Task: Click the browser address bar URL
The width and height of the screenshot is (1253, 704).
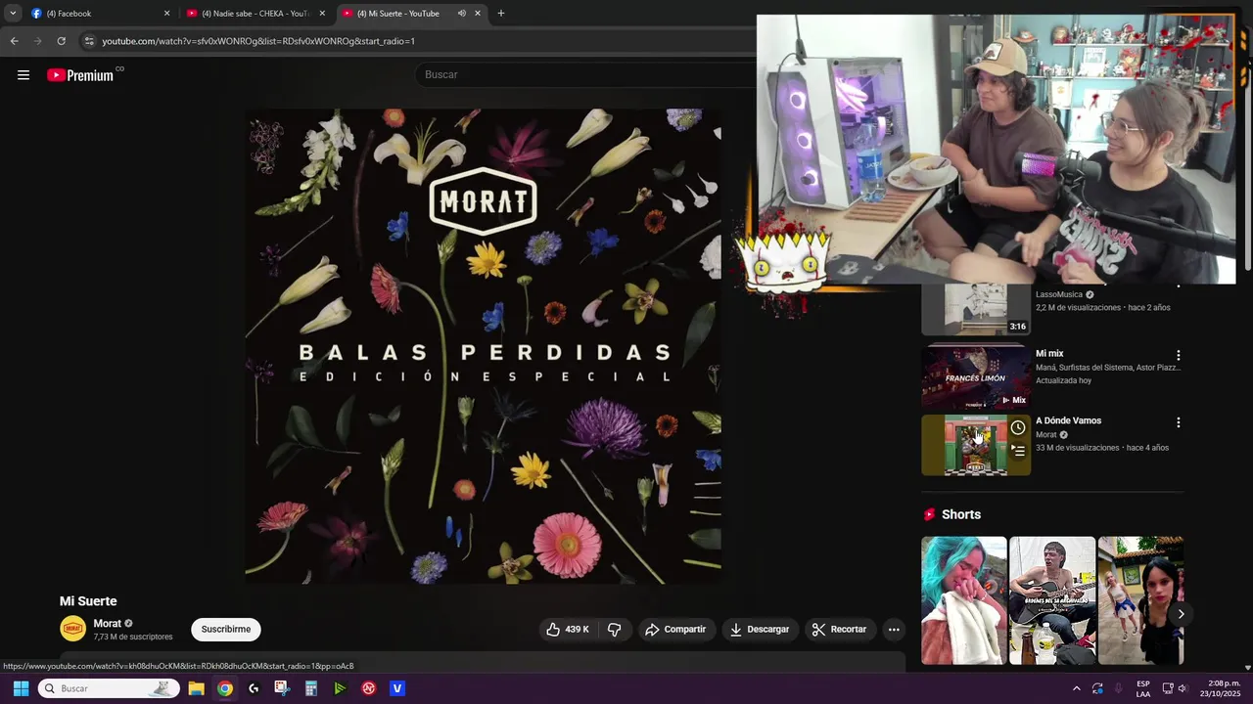Action: 258,41
